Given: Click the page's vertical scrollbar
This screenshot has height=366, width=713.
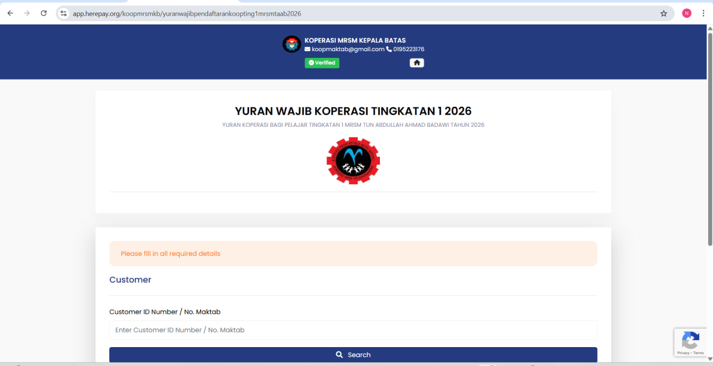Looking at the screenshot, I should pyautogui.click(x=710, y=139).
